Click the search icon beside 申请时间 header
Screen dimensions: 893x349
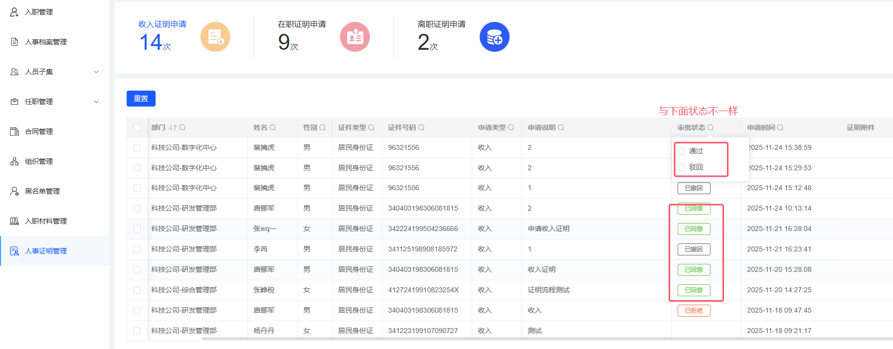tap(780, 127)
